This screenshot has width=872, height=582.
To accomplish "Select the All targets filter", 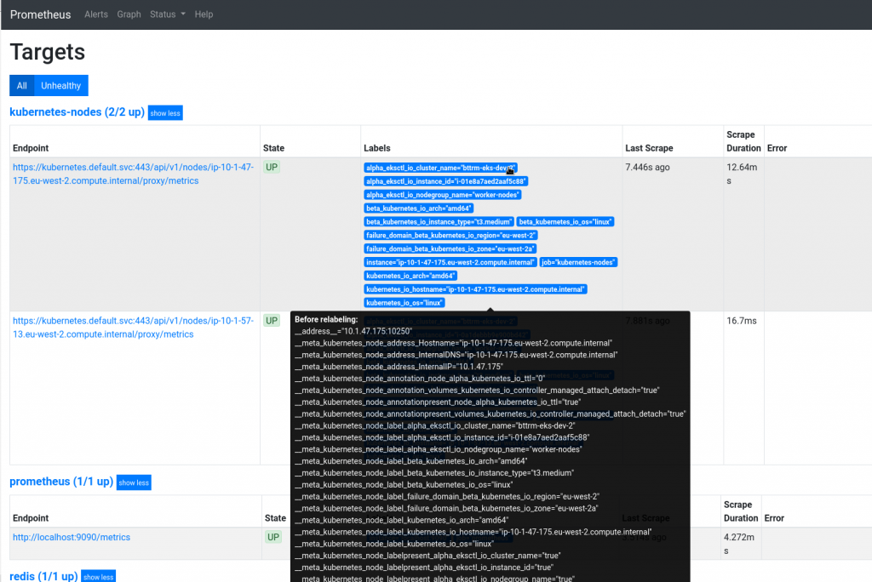I will click(21, 85).
